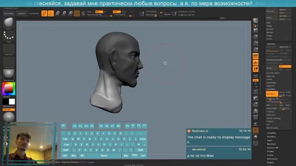The image size is (296, 166).
Task: Click the Rotate view icon on right shelf
Action: point(256,111)
